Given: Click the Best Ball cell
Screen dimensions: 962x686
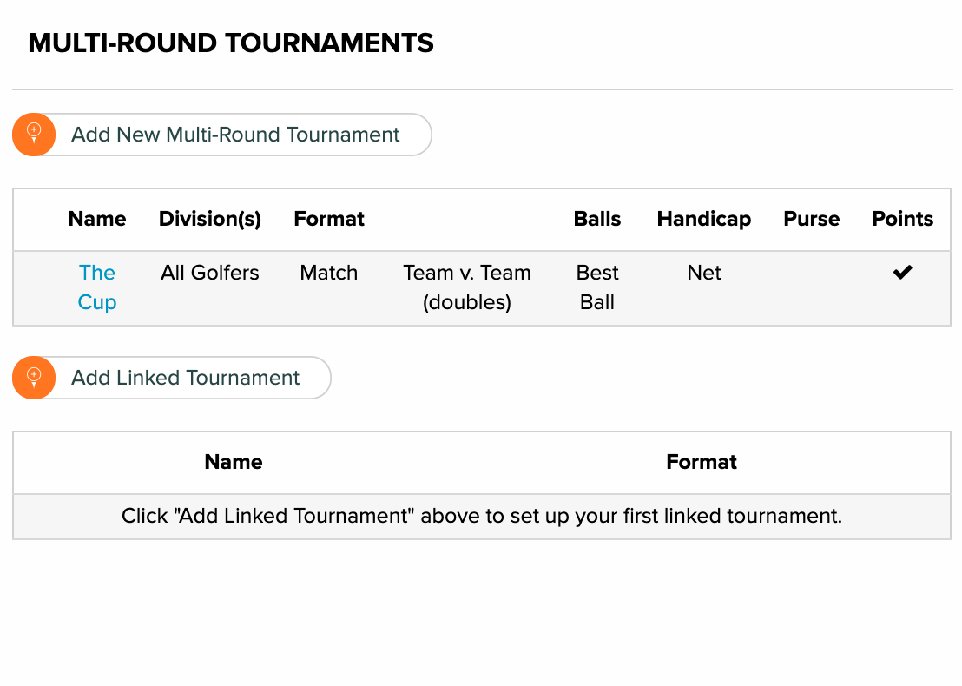Looking at the screenshot, I should point(597,287).
